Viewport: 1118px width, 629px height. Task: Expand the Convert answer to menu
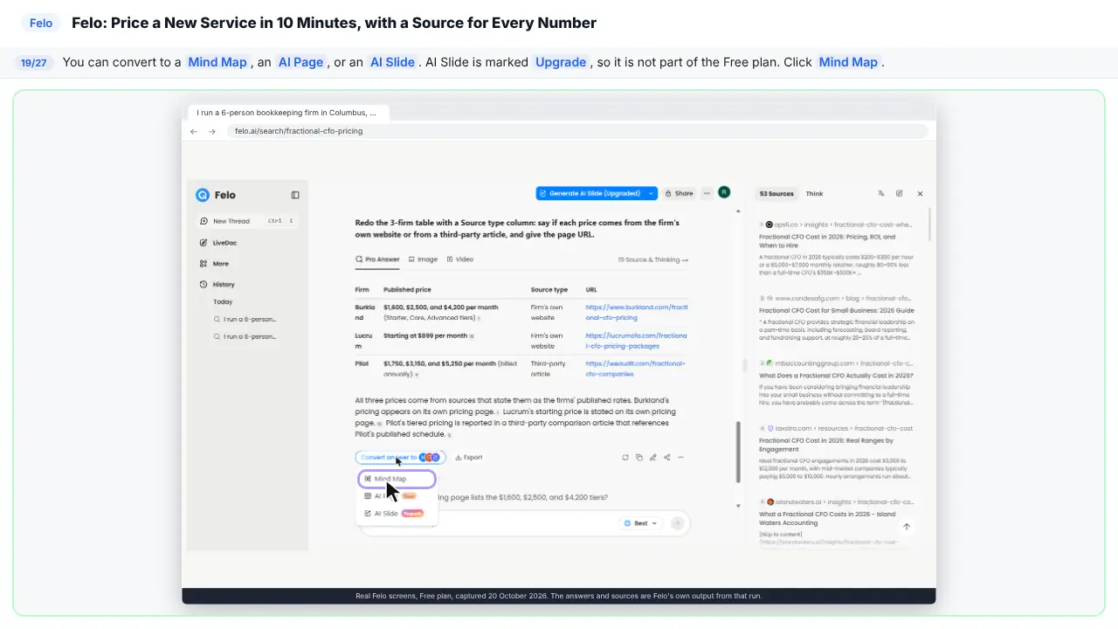pos(400,457)
